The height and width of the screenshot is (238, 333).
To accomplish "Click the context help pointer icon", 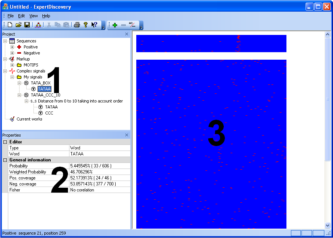I will (x=94, y=25).
